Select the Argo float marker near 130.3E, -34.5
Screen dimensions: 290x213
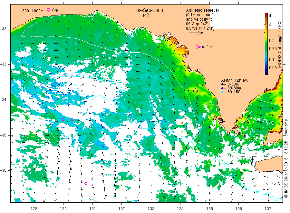click(x=72, y=120)
